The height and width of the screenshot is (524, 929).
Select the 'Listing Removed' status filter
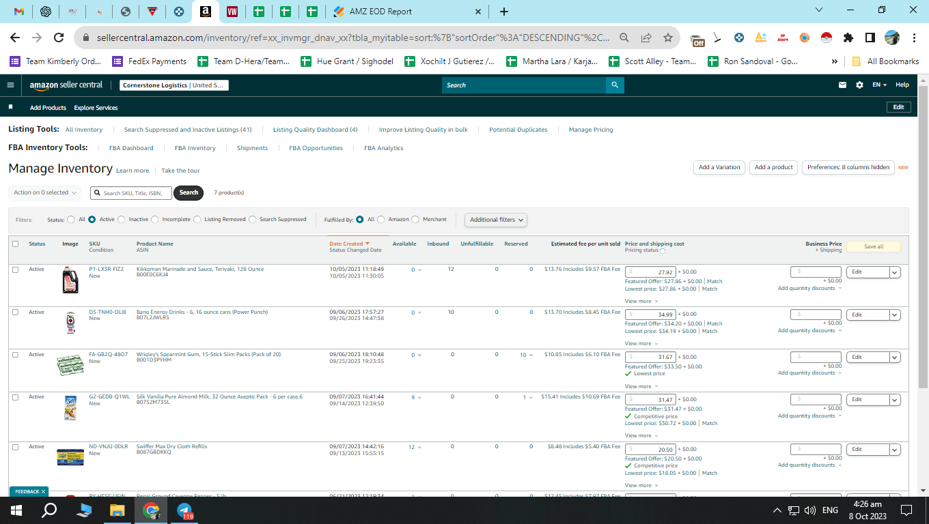[197, 220]
